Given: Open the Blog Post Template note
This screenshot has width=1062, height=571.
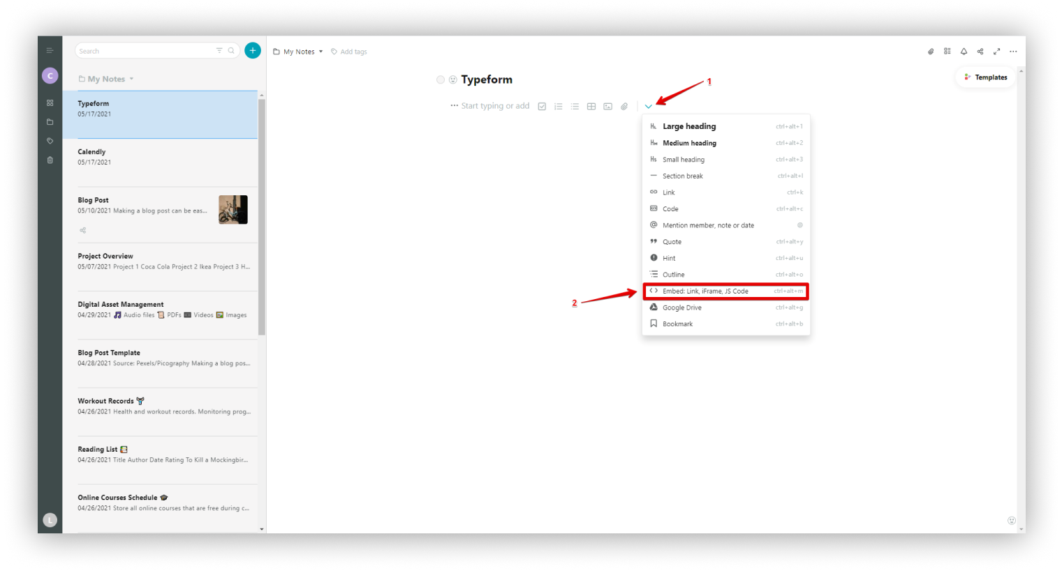Looking at the screenshot, I should [160, 364].
